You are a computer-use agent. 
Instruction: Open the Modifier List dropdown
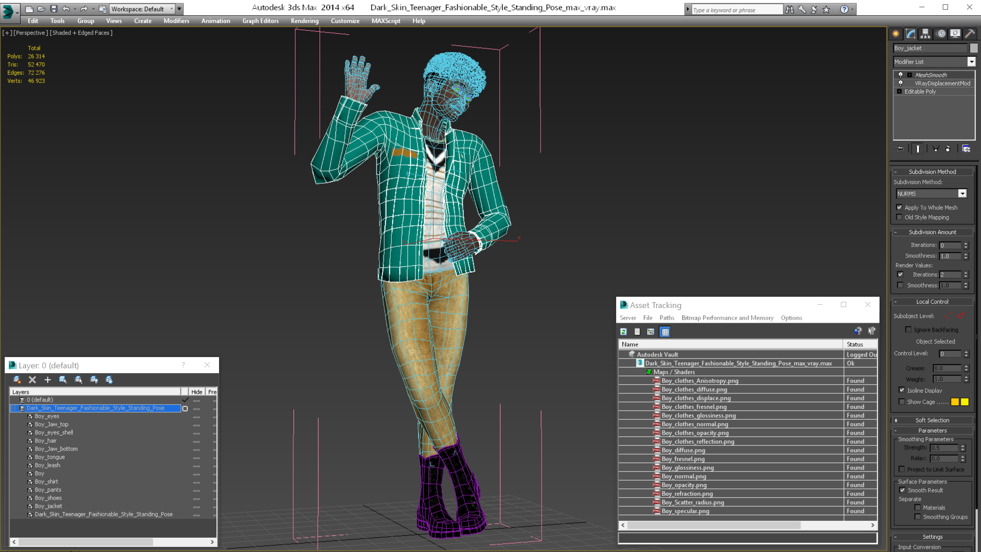coord(971,62)
